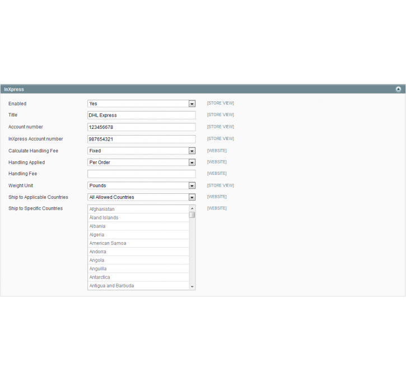Open the Calculate Handling Fee dropdown
This screenshot has height=381, width=406.
(x=141, y=151)
